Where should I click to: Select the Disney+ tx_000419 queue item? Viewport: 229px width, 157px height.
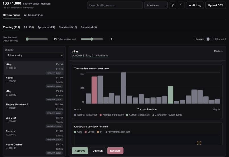pyautogui.click(x=34, y=135)
